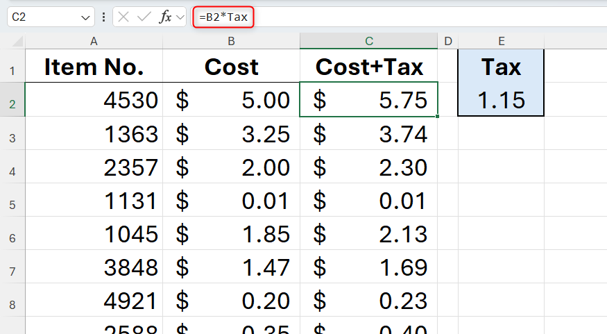Screen dimensions: 607x334
Task: Select column B header
Action: [231, 41]
